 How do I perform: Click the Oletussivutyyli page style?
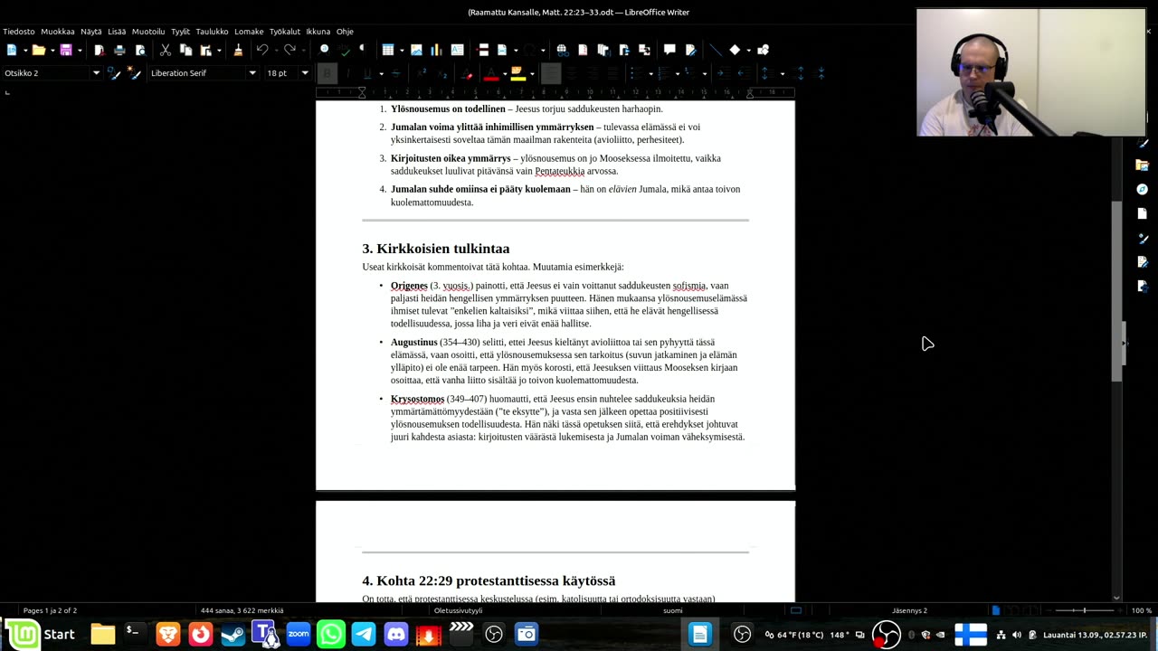459,610
